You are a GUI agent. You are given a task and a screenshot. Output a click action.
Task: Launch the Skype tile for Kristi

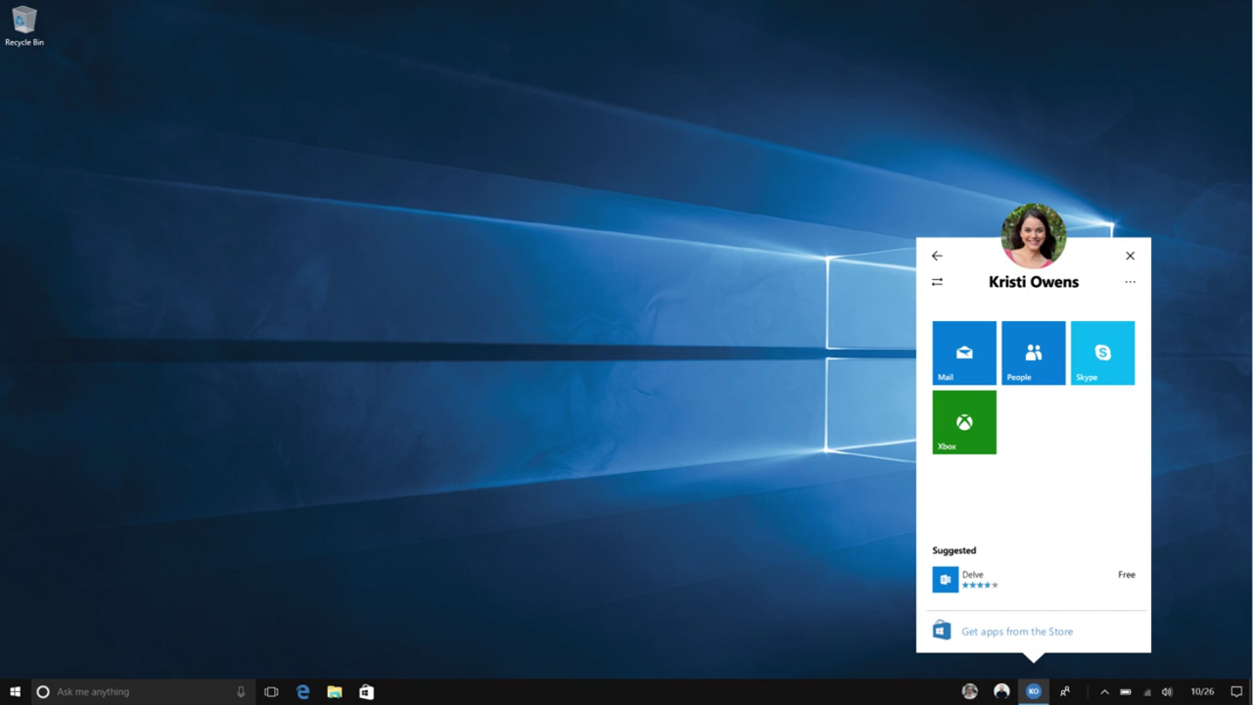click(1102, 352)
